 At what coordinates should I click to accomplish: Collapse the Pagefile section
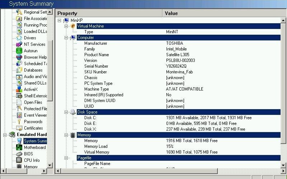(66, 158)
